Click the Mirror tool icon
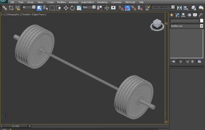 click(x=179, y=8)
